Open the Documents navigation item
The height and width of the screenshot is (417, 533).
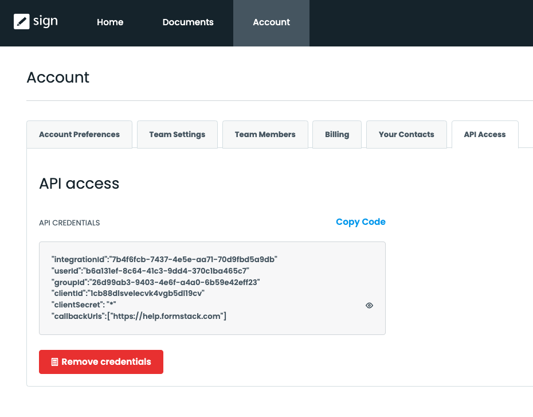[187, 22]
